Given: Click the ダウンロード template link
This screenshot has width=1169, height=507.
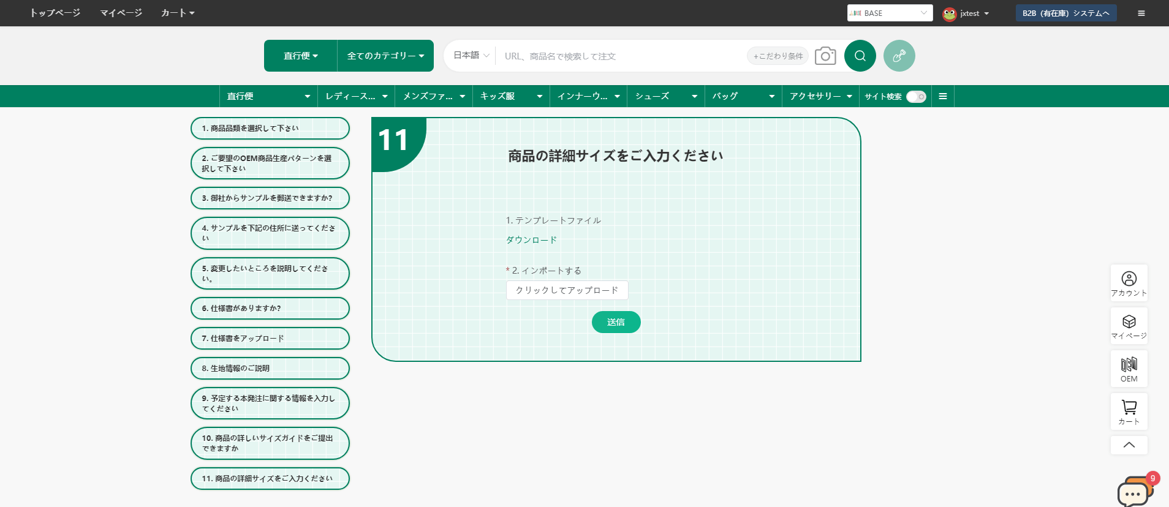Looking at the screenshot, I should [531, 240].
